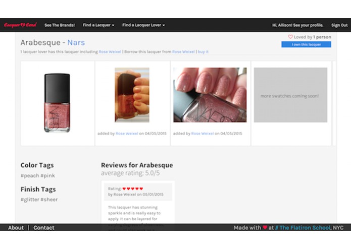351x249 pixels.
Task: Click the red heart in the footer
Action: 265,227
